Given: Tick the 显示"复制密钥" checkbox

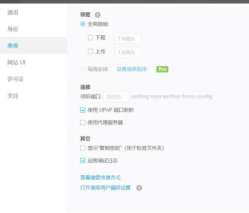Looking at the screenshot, I should (x=83, y=148).
